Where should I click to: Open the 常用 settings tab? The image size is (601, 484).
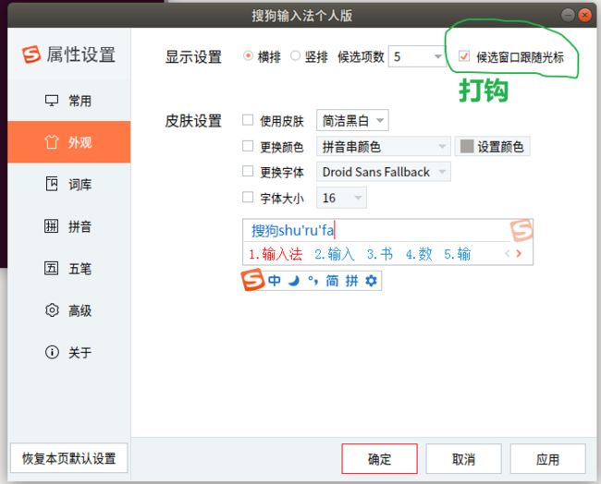(x=69, y=101)
